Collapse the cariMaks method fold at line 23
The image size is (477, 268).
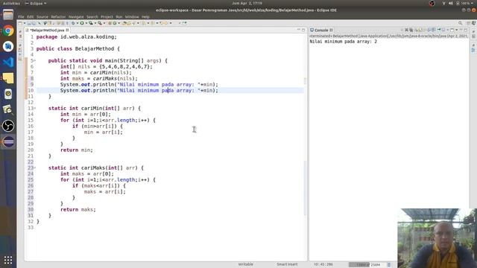(35, 168)
